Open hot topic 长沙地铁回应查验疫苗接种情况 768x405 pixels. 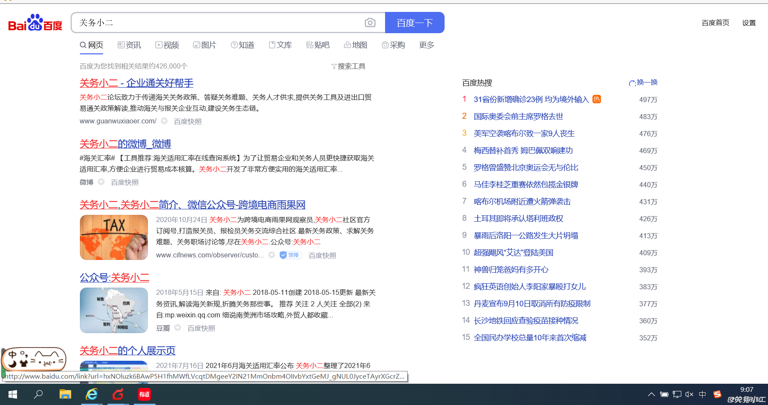tap(526, 321)
